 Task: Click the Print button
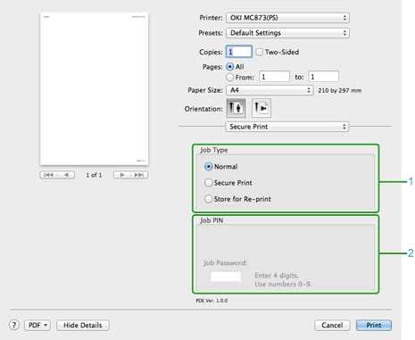tap(374, 325)
